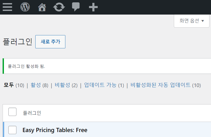The height and width of the screenshot is (137, 211).
Task: Open 비활성화된 자동 업데이트 (10) filter
Action: (x=166, y=85)
